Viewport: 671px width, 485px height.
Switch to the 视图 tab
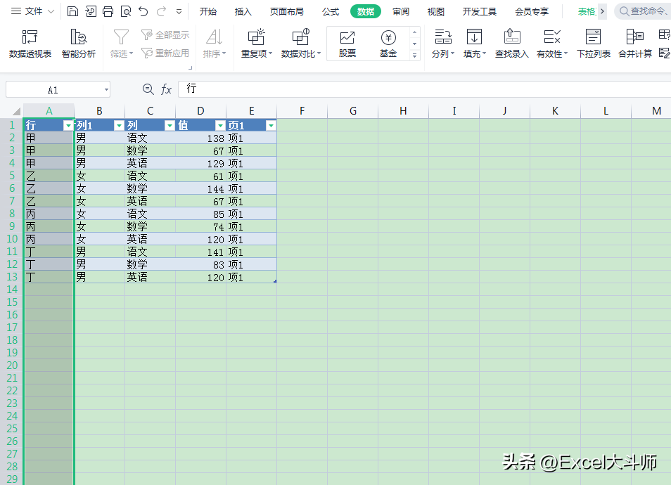pos(436,11)
